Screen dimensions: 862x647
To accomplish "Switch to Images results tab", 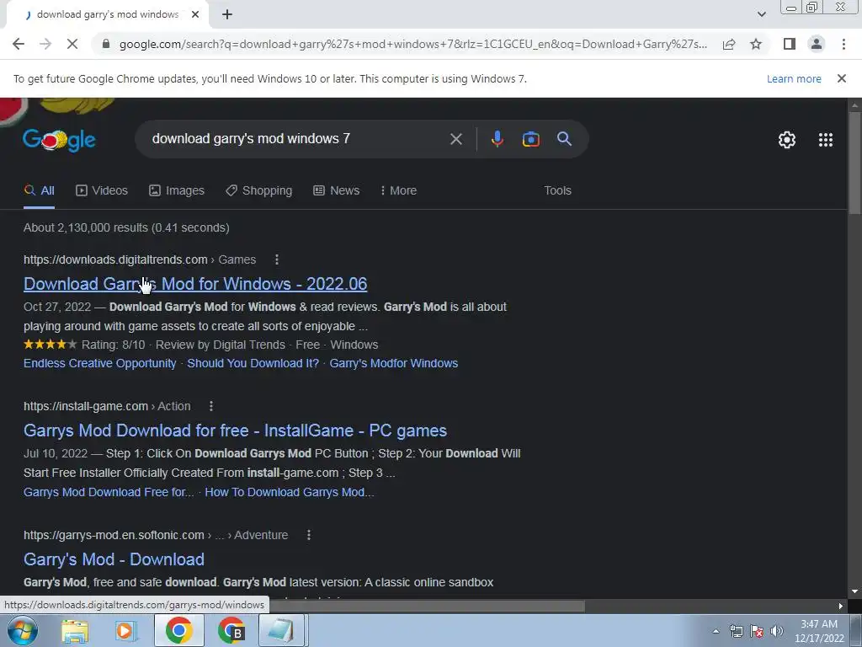I will (x=177, y=191).
